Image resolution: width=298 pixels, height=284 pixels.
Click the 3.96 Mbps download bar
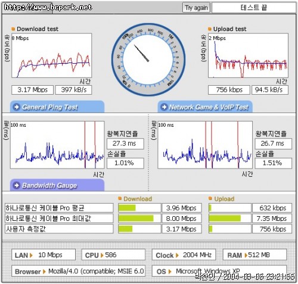139,208
